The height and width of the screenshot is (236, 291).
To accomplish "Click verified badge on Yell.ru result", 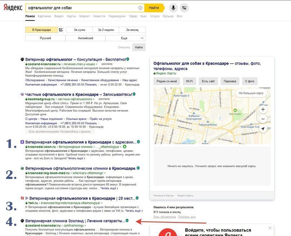I will [137, 198].
